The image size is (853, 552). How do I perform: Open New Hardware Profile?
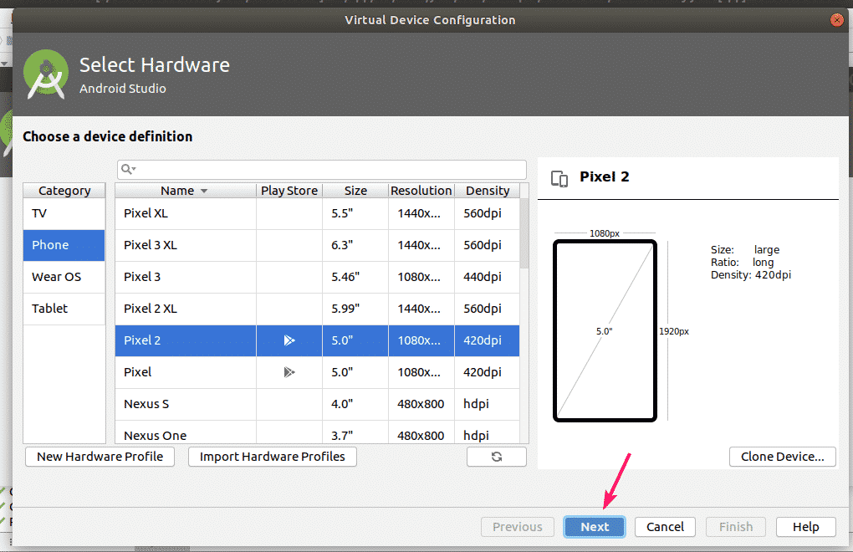pyautogui.click(x=100, y=457)
